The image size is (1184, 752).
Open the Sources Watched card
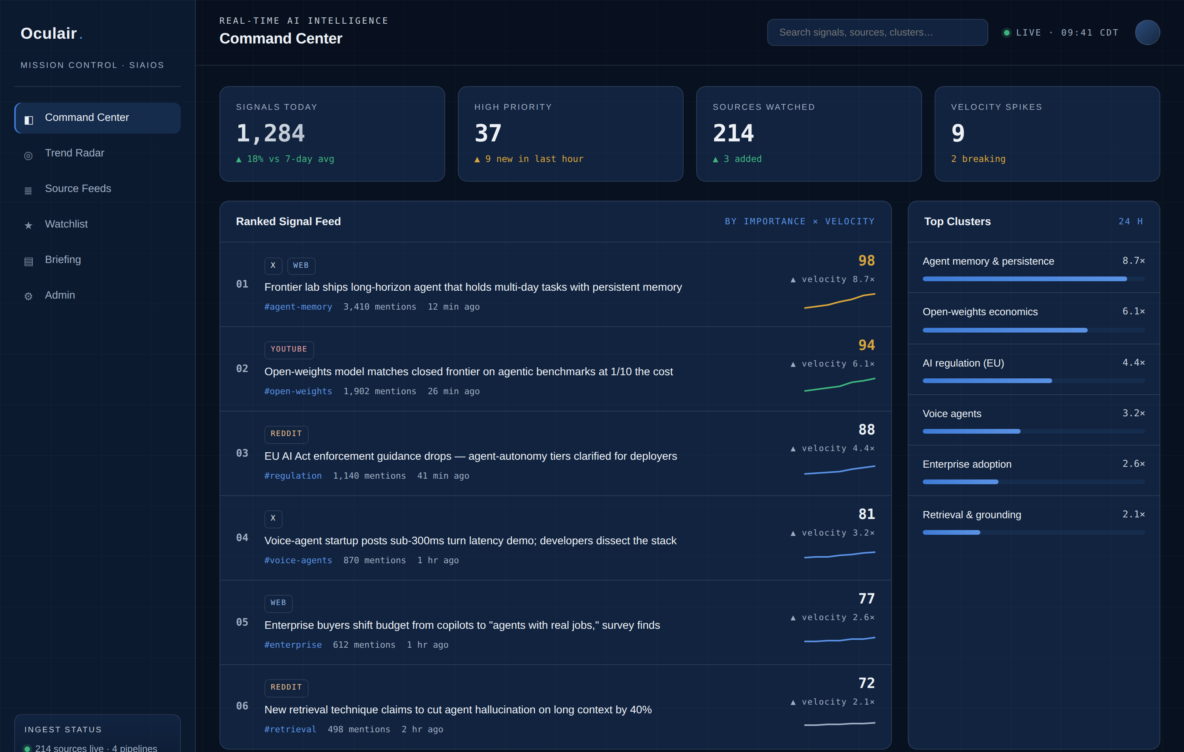(809, 134)
